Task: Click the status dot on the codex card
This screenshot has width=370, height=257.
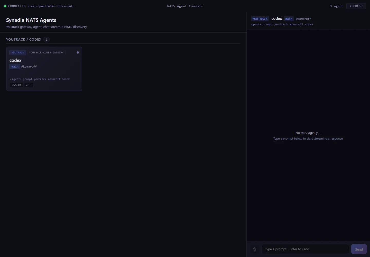Action: (78, 52)
